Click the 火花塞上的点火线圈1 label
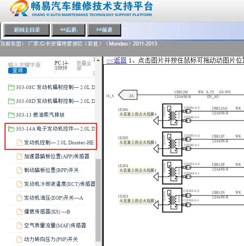The image size is (244, 246). click(138, 200)
